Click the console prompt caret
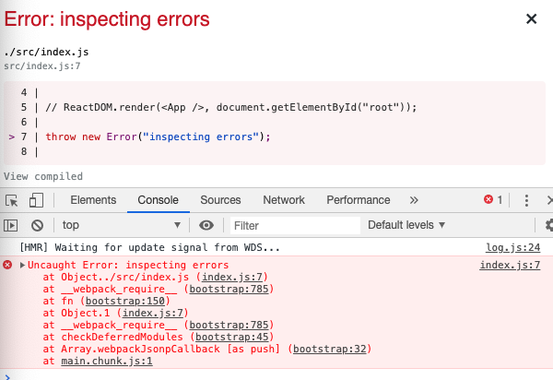 click(x=7, y=377)
